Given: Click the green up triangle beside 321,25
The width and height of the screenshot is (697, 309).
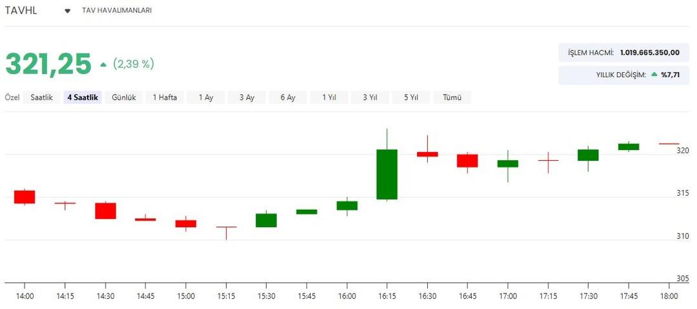Looking at the screenshot, I should tap(103, 64).
